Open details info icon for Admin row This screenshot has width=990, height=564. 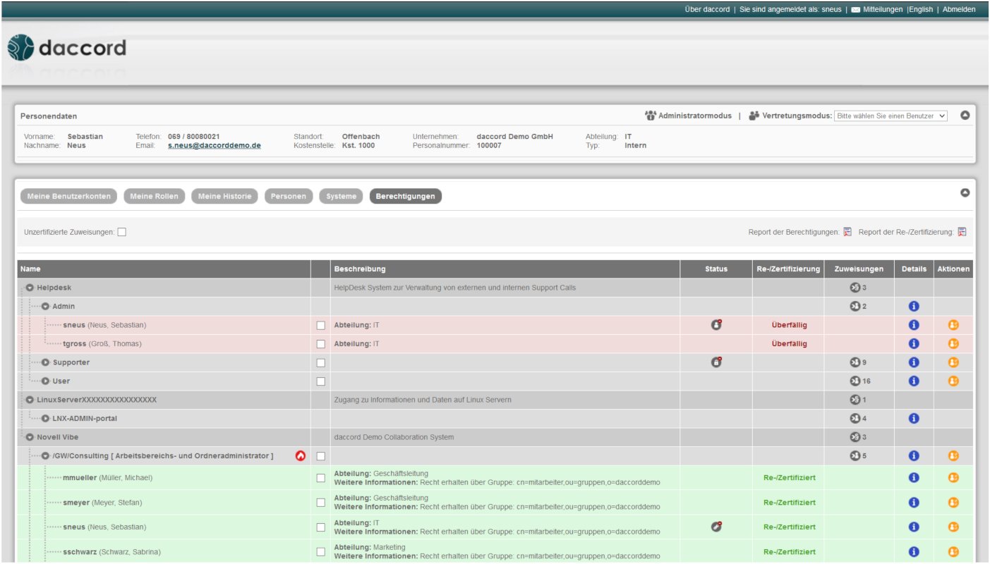tap(914, 306)
